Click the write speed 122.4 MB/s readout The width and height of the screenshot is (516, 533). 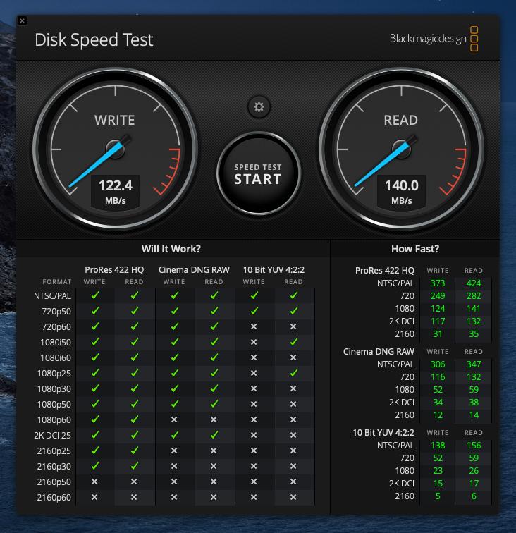coord(115,191)
